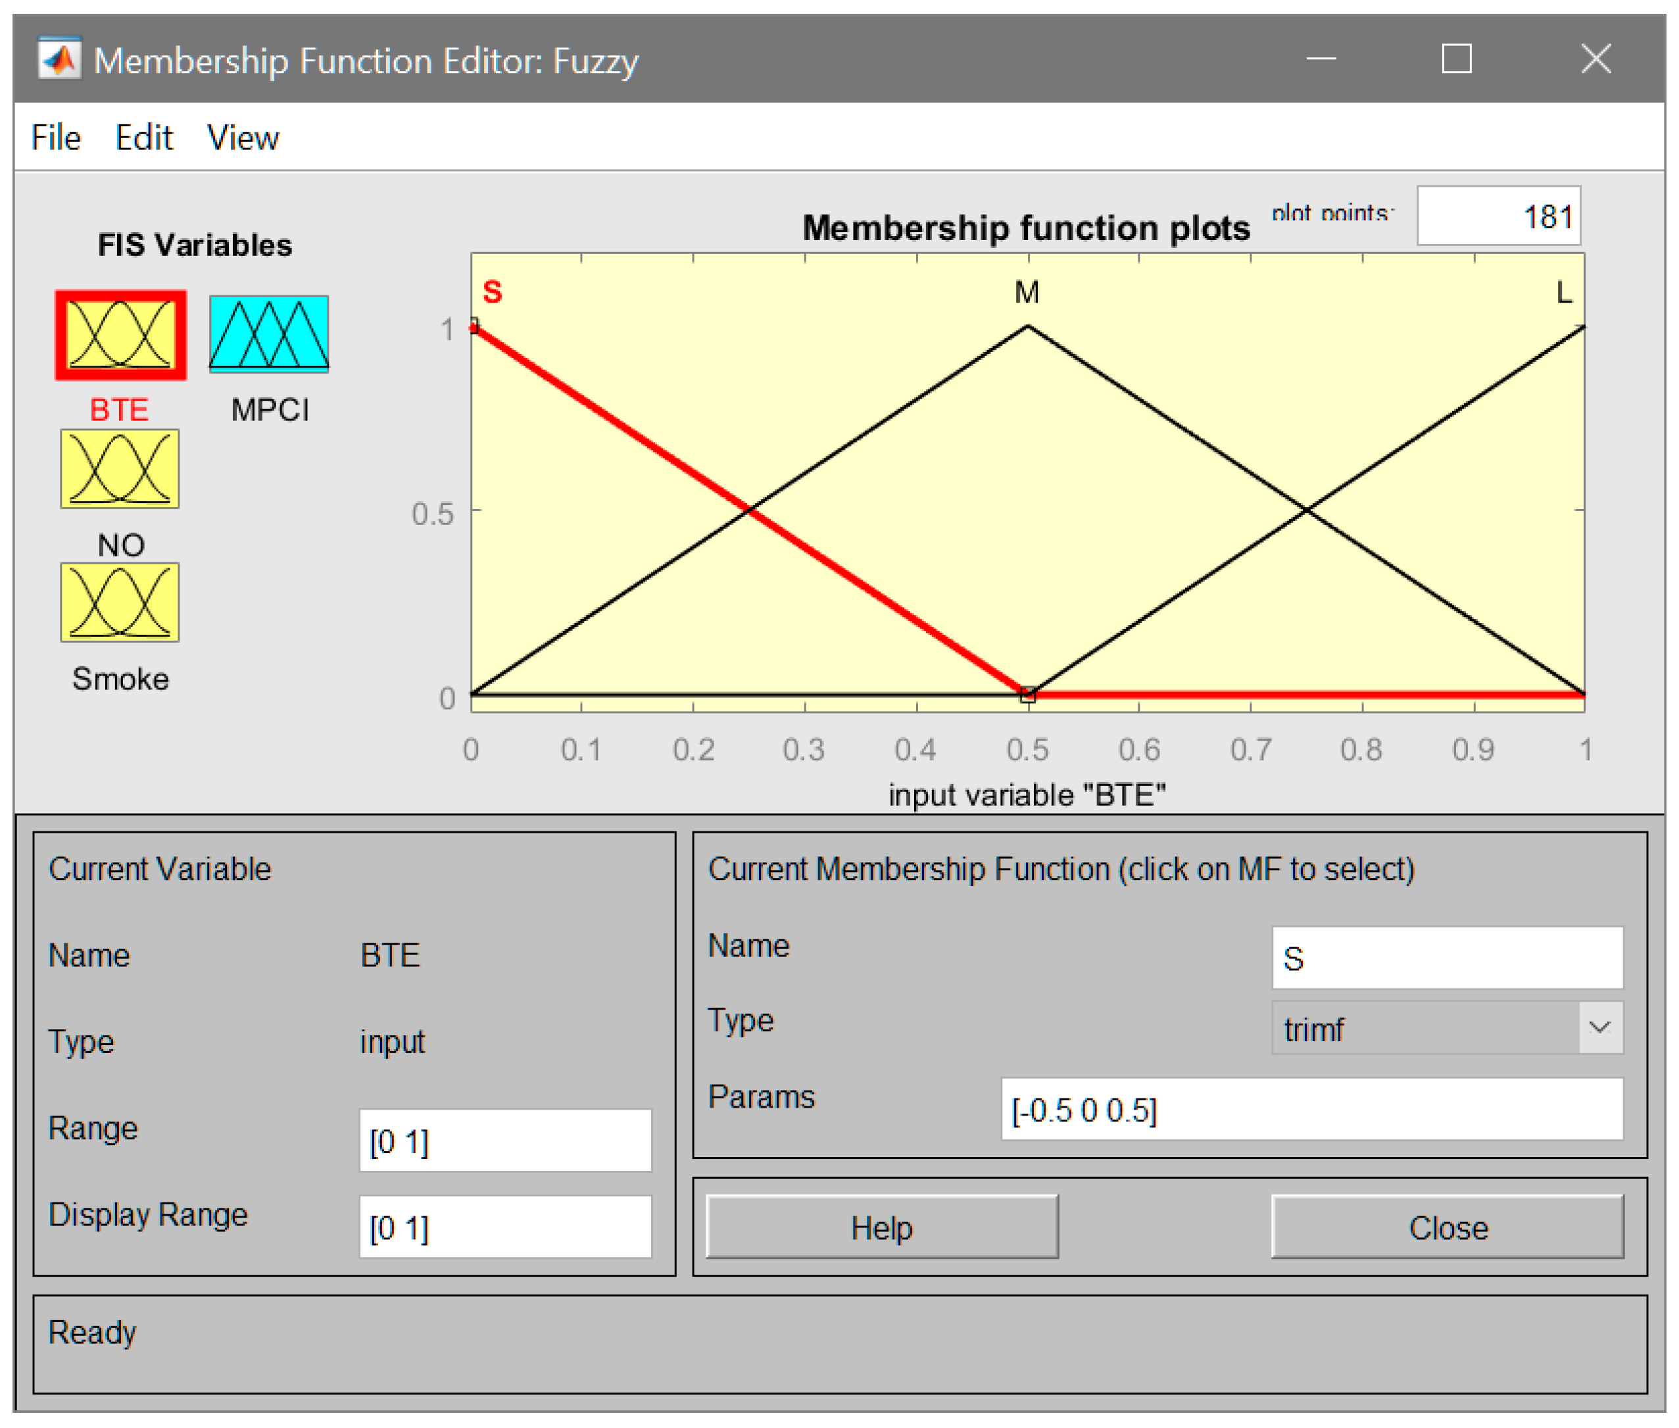Open the membership function Type dropdown

pos(1424,1028)
